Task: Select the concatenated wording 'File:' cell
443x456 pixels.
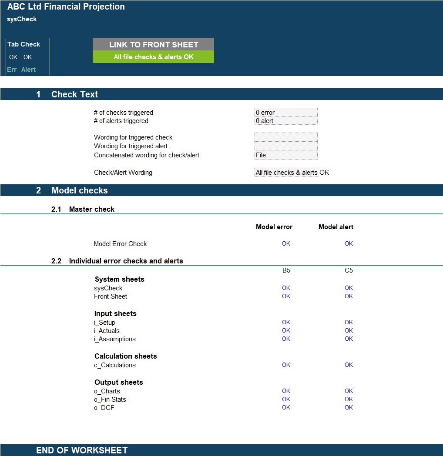Action: pos(286,155)
